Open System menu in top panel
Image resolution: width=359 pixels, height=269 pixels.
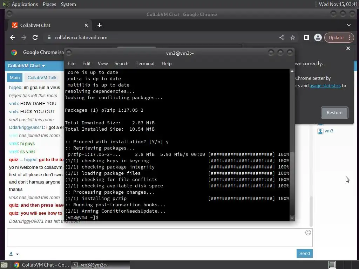[x=68, y=4]
